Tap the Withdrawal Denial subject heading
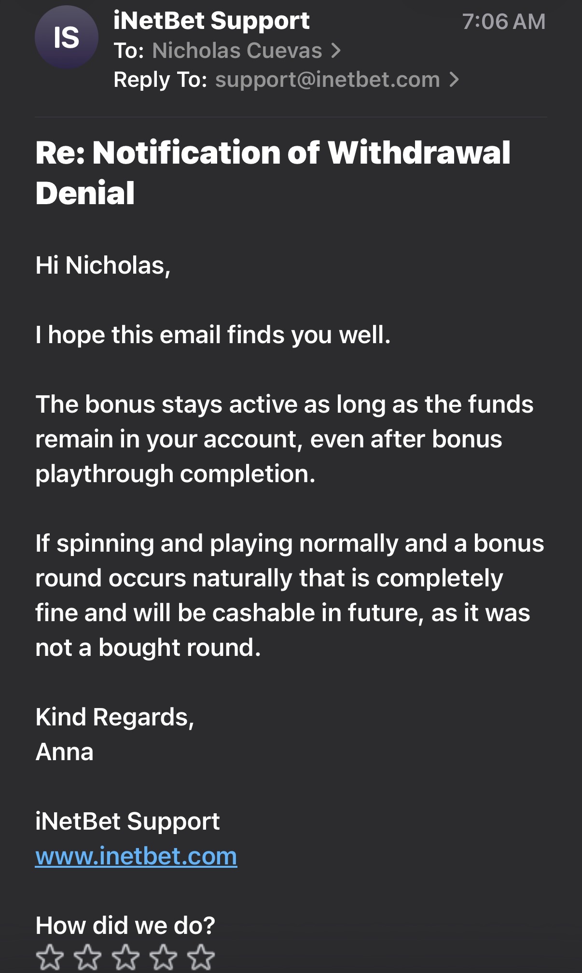The width and height of the screenshot is (582, 973). coord(273,172)
